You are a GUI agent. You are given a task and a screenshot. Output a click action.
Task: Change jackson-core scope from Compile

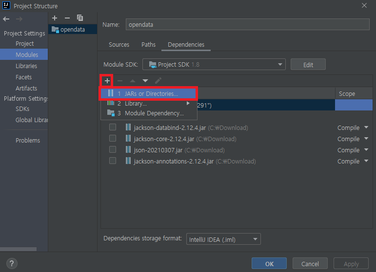[x=353, y=139]
